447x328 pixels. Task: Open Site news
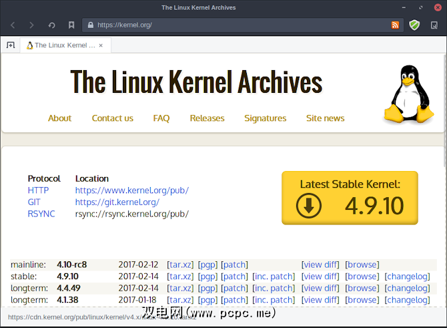pos(326,118)
